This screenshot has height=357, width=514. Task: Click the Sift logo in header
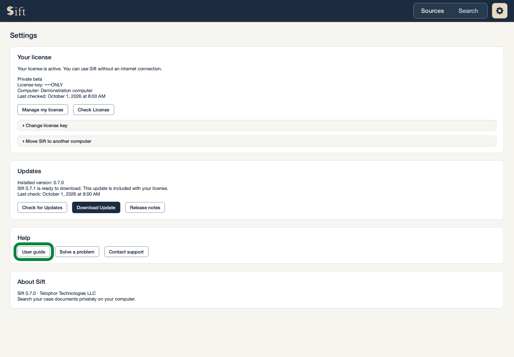click(x=16, y=11)
